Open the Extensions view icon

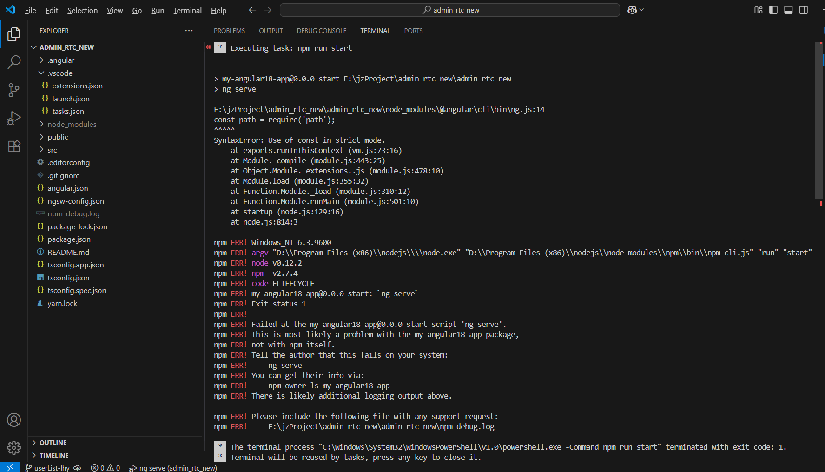click(x=14, y=146)
